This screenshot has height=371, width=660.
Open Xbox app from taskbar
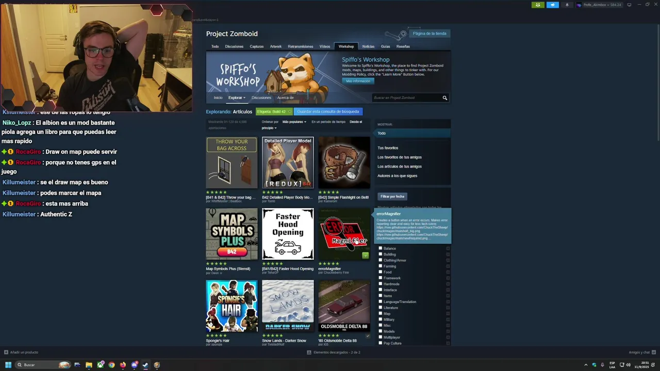click(x=100, y=365)
